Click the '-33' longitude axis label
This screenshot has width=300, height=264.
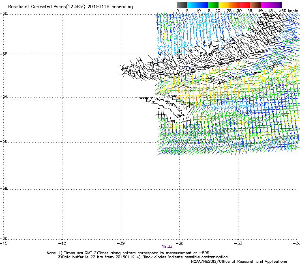pos(238,243)
